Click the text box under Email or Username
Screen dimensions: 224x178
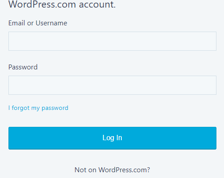pos(112,41)
